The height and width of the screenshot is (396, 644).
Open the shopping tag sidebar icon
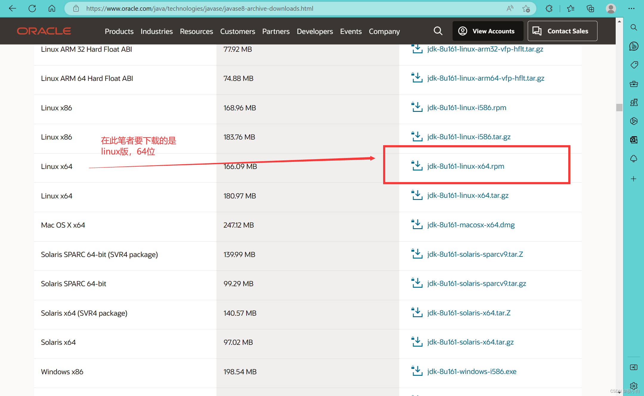click(x=634, y=65)
